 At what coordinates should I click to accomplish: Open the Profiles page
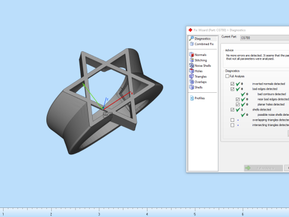pyautogui.click(x=197, y=98)
